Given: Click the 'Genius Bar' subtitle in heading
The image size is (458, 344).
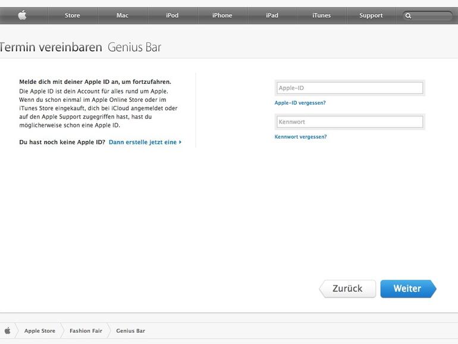Looking at the screenshot, I should pos(134,47).
